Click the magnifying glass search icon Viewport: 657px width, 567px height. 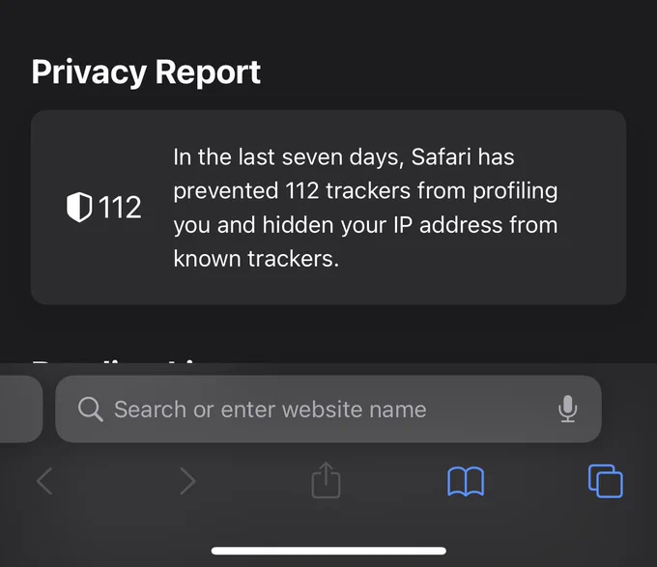[x=91, y=410]
